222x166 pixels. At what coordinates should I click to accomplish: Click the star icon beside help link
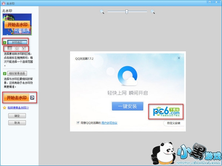click(x=4, y=108)
